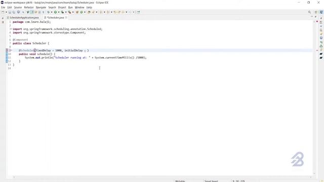Image resolution: width=324 pixels, height=182 pixels.
Task: Open the File menu
Action: tap(3, 8)
